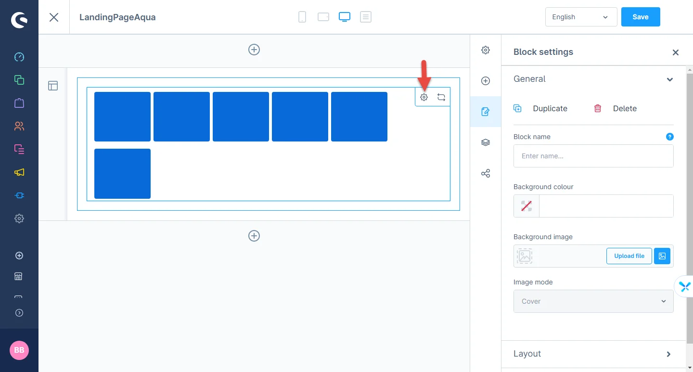Open the Background colour swatch picker
This screenshot has width=693, height=372.
click(x=526, y=206)
